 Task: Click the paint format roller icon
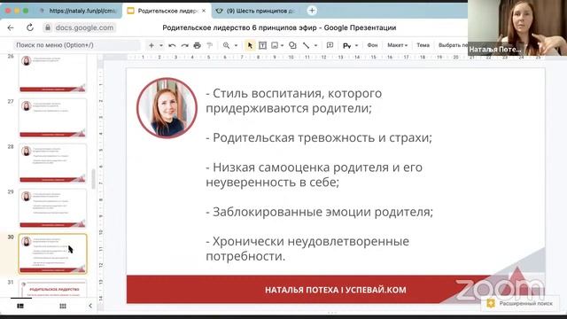click(x=209, y=45)
